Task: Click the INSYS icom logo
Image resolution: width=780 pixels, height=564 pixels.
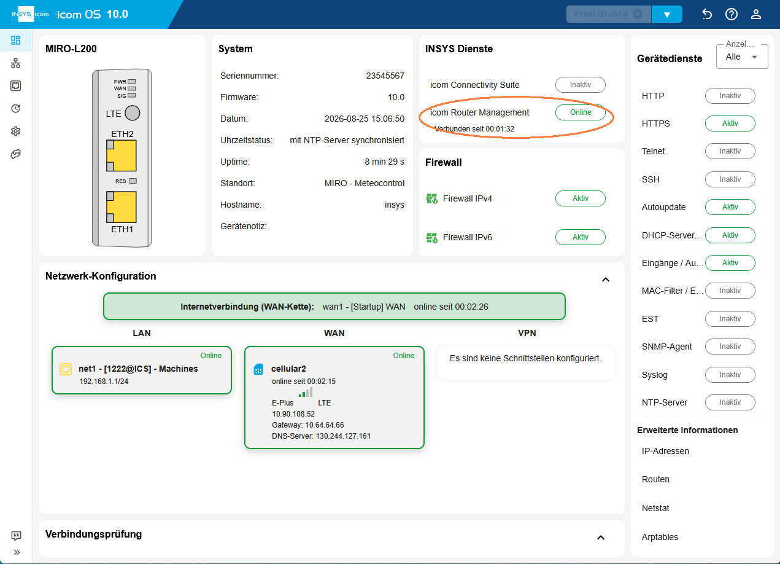Action: [x=30, y=14]
